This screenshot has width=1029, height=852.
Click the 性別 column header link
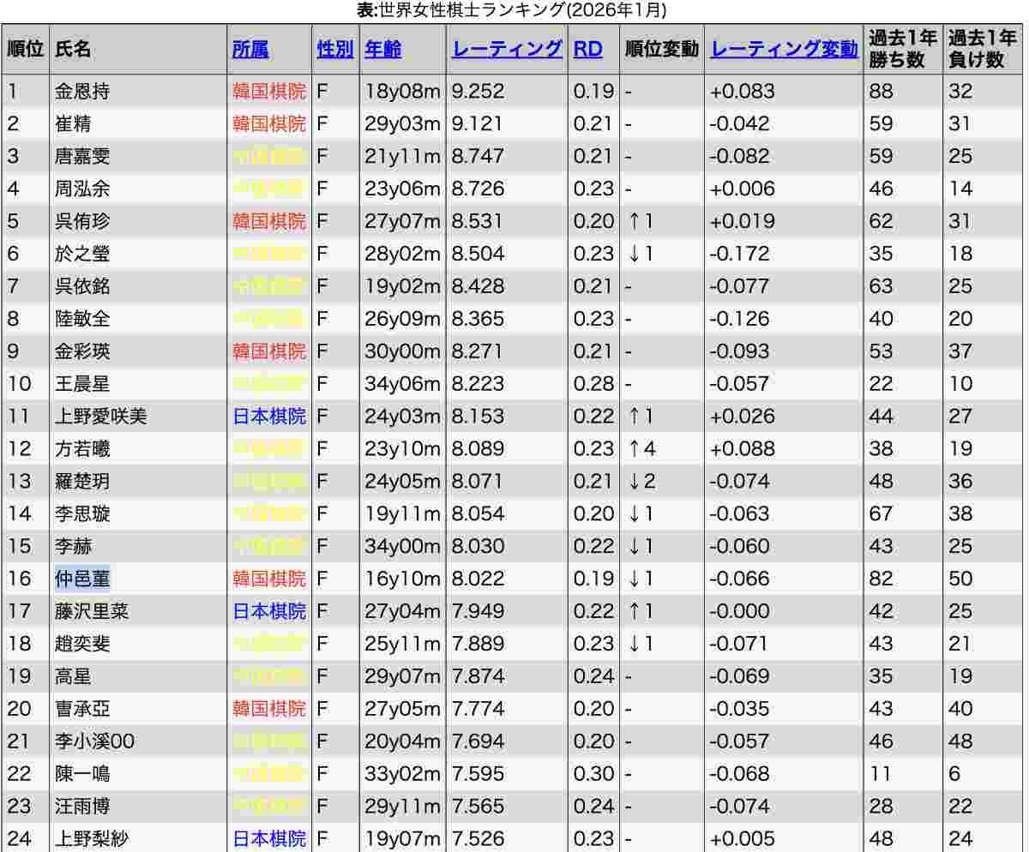(334, 49)
